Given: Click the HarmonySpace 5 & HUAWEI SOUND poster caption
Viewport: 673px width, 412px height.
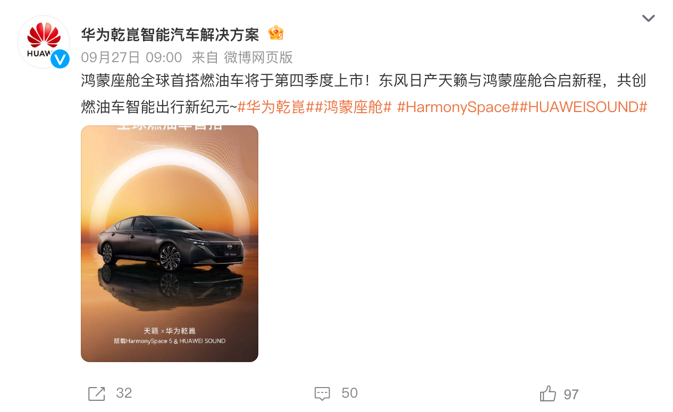Looking at the screenshot, I should point(170,341).
